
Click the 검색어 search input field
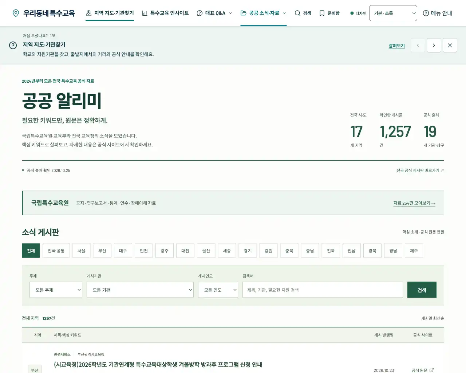coord(323,290)
